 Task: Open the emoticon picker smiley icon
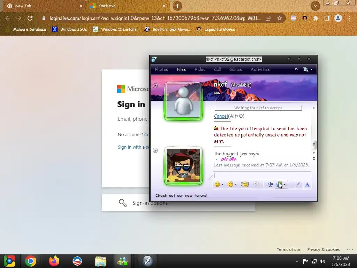tap(217, 184)
